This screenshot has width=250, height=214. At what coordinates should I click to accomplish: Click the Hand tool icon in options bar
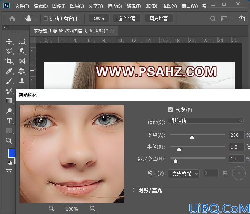click(x=28, y=19)
